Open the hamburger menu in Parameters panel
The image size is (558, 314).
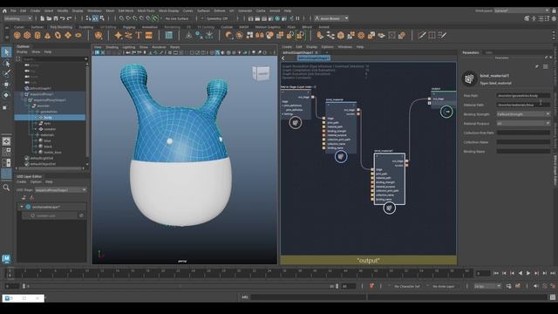click(546, 66)
